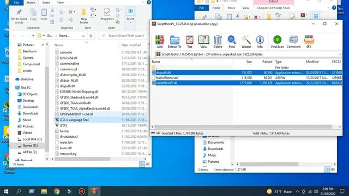Launch the Wizard tool in WinRAR
The width and height of the screenshot is (349, 196).
[x=246, y=41]
